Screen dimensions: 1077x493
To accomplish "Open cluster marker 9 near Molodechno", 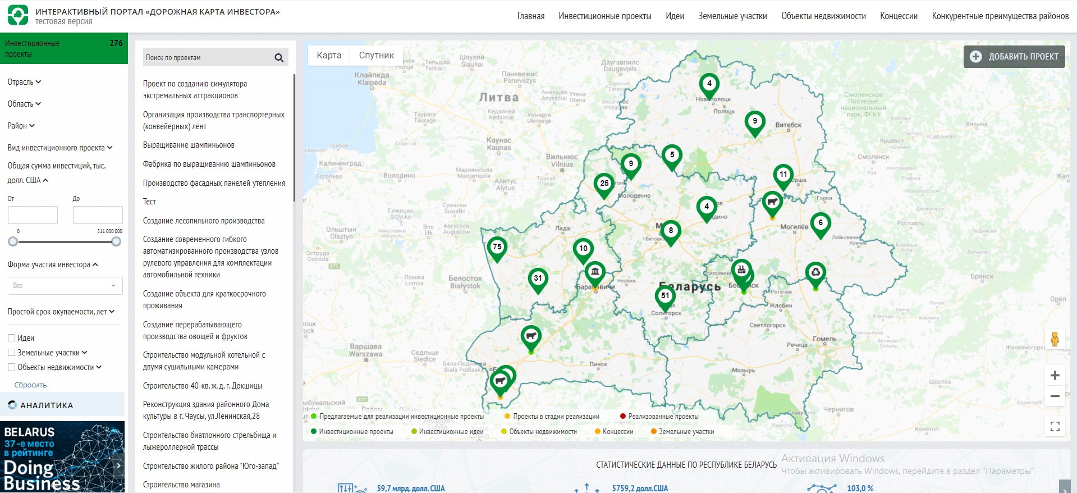I will click(x=631, y=166).
